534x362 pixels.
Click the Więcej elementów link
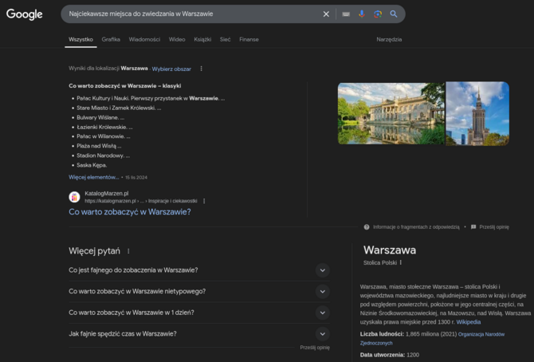click(94, 177)
